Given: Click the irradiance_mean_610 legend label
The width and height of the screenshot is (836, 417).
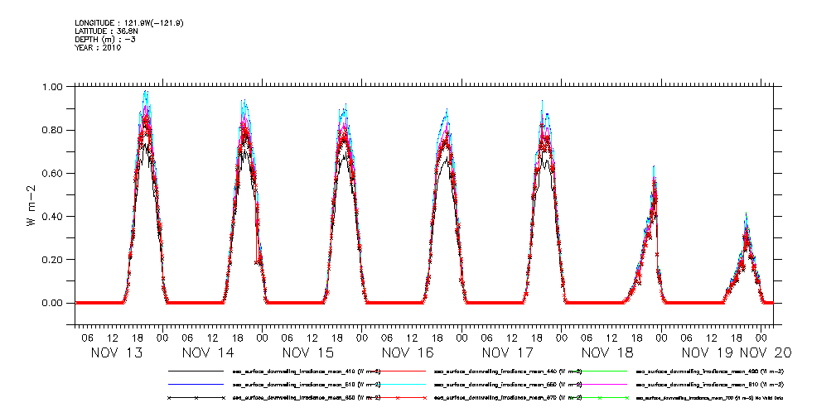Looking at the screenshot, I should [x=710, y=385].
